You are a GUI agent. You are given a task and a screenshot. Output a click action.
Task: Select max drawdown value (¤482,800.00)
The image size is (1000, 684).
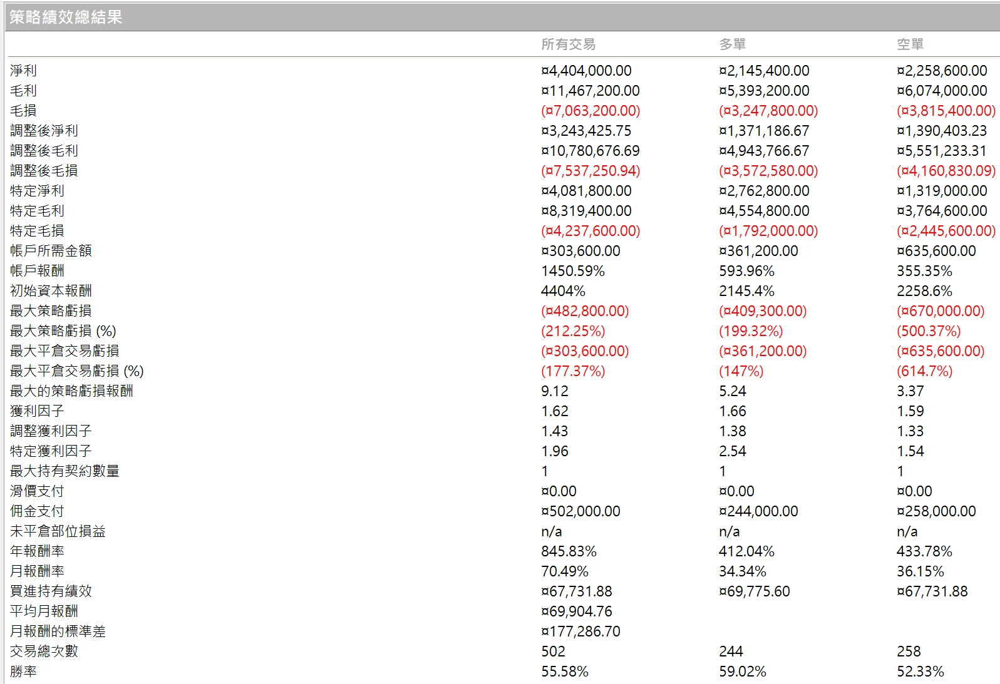pos(585,311)
